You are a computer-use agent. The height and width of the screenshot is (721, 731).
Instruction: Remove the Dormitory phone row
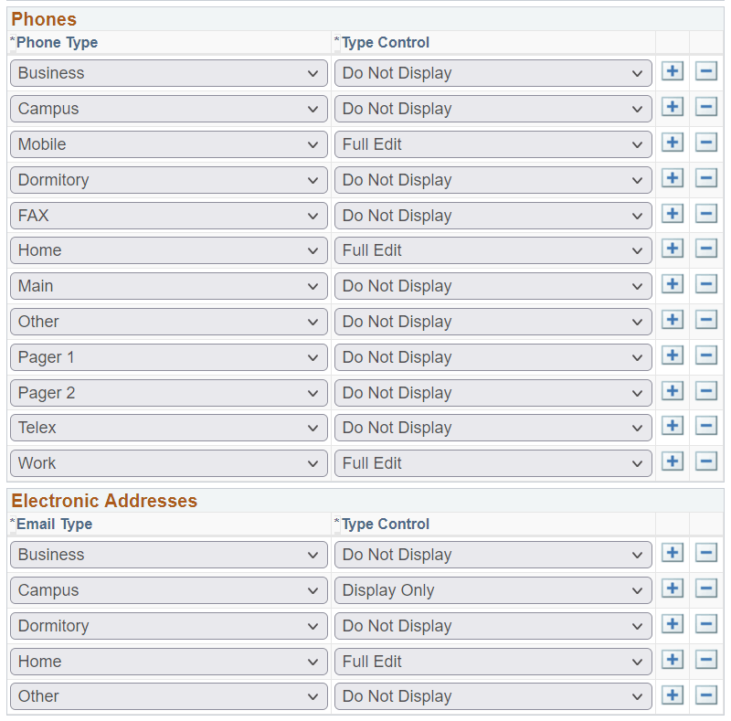(705, 178)
